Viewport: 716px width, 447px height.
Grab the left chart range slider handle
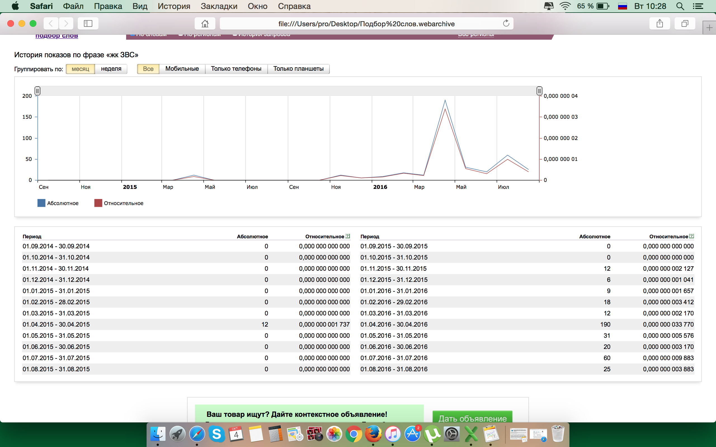click(x=37, y=91)
